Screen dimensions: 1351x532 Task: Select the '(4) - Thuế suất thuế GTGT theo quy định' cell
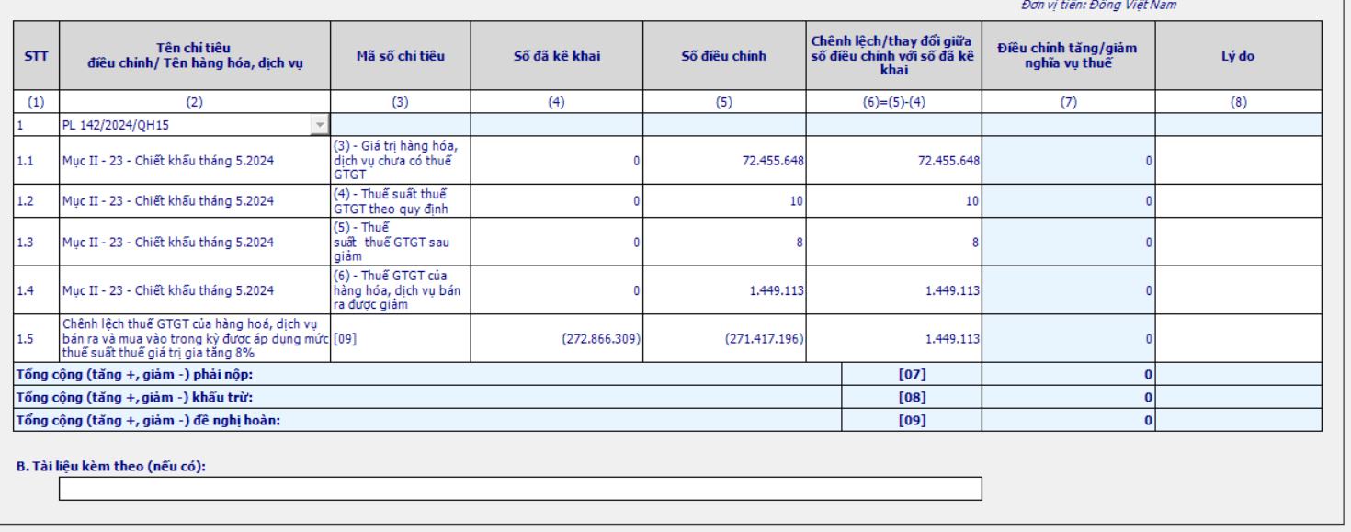coord(400,200)
